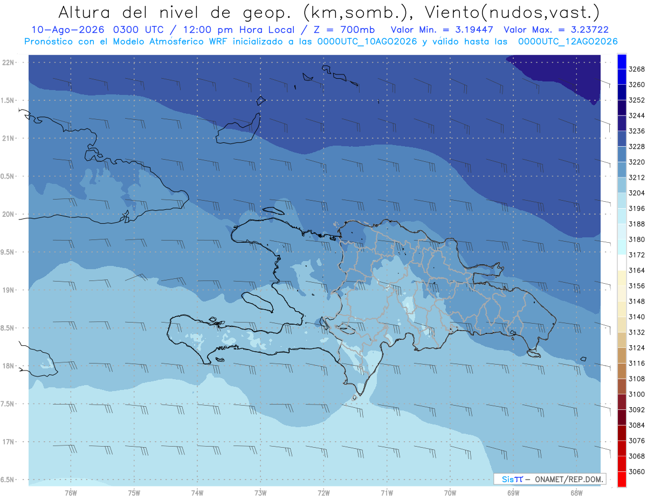Click the 3188 color bar label

(637, 224)
